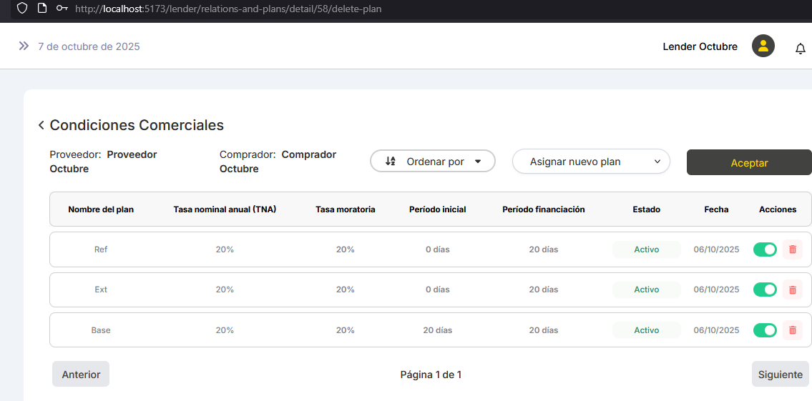
Task: Expand sidebar with double chevron icon
Action: [x=24, y=46]
